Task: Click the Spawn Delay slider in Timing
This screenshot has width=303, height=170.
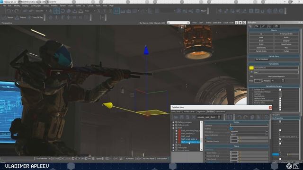Action: click(254, 153)
